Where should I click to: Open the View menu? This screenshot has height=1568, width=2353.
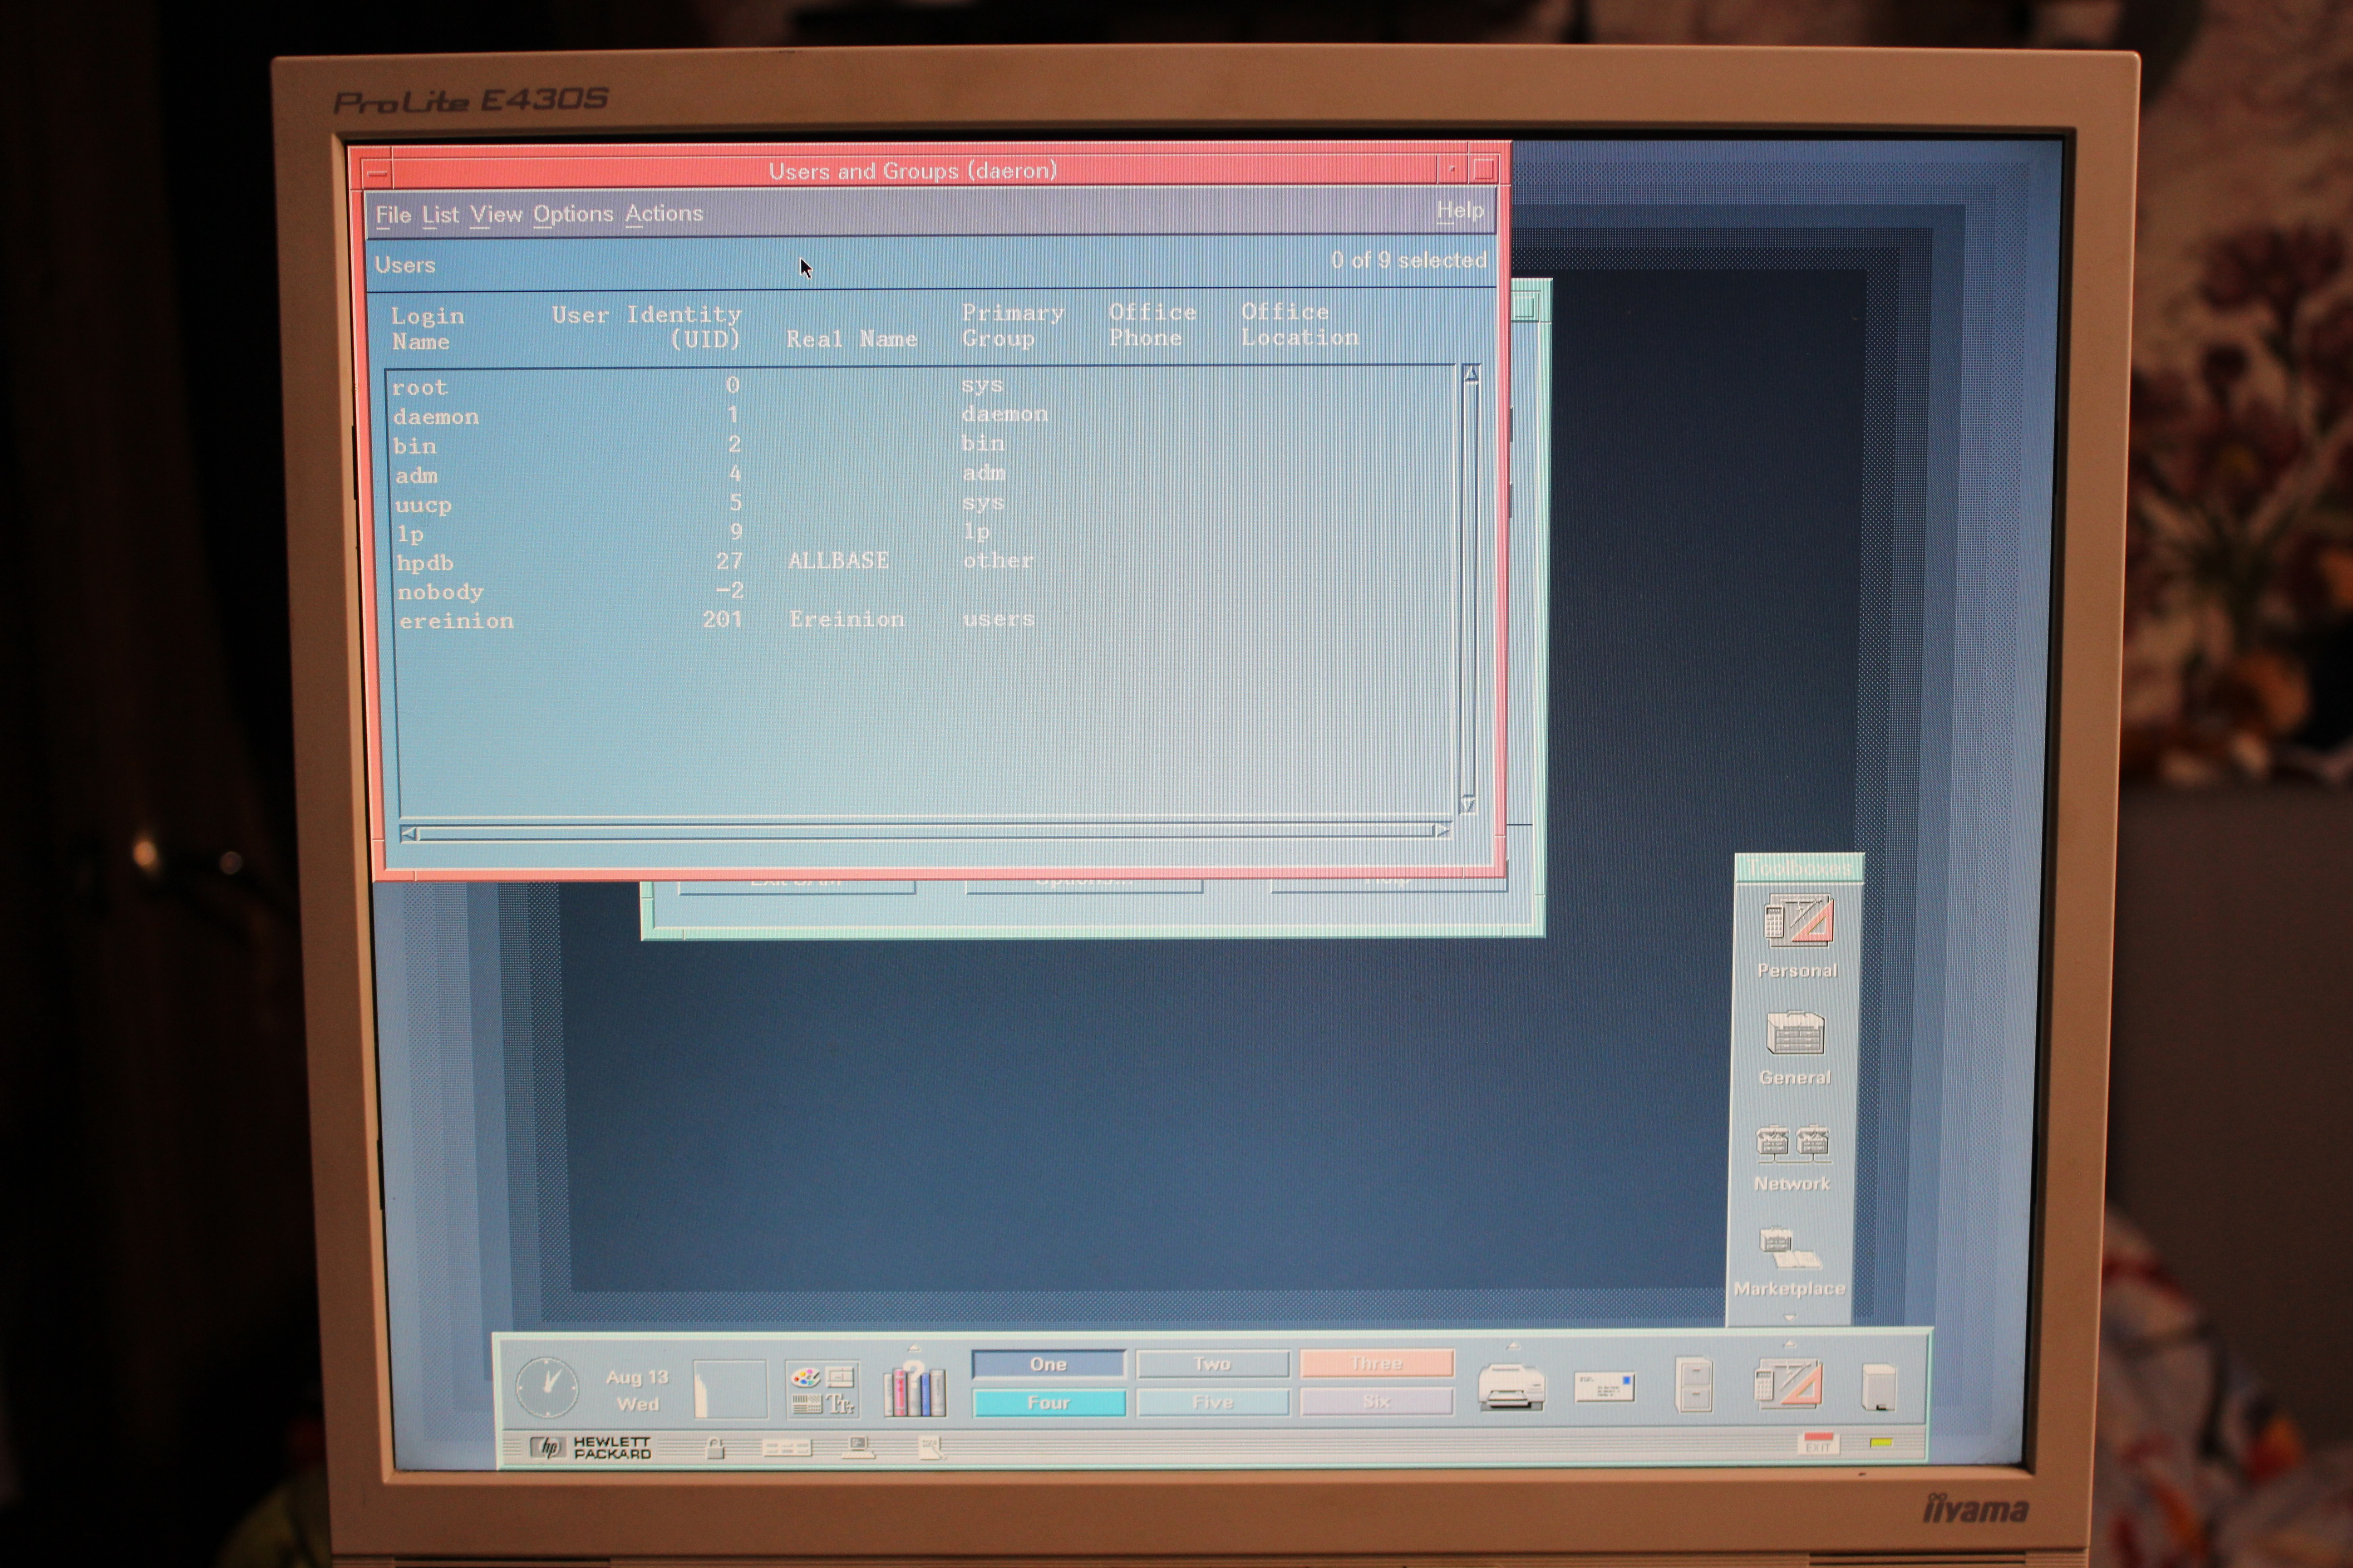point(496,214)
